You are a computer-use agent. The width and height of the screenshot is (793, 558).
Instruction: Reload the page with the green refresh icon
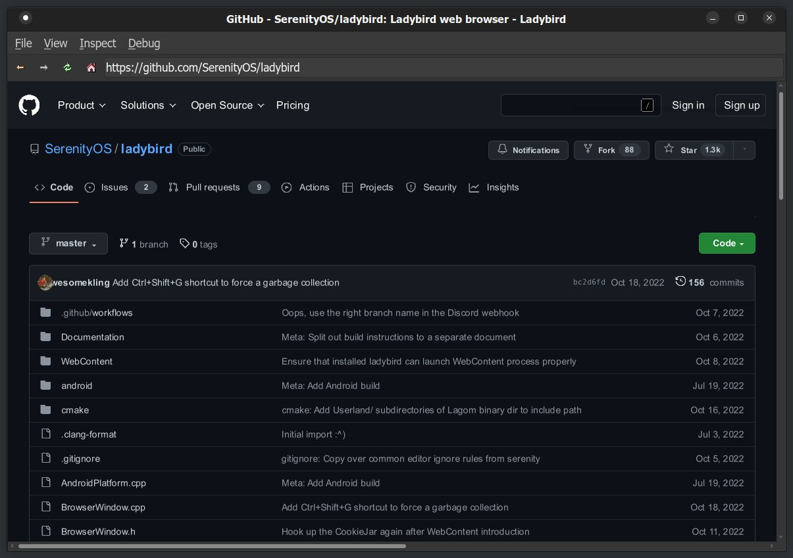click(67, 67)
